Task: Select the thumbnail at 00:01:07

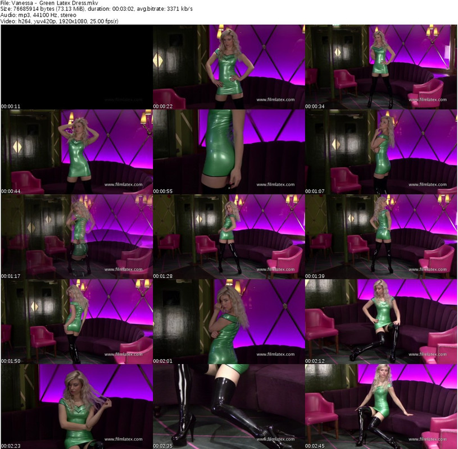Action: (381, 152)
